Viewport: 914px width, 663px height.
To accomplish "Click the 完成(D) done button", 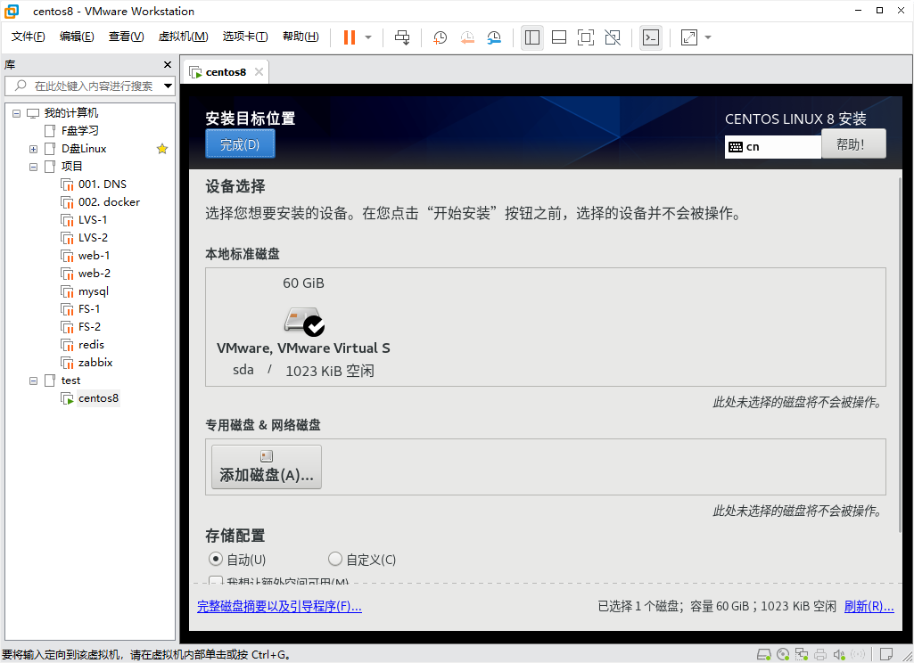I will pos(240,143).
